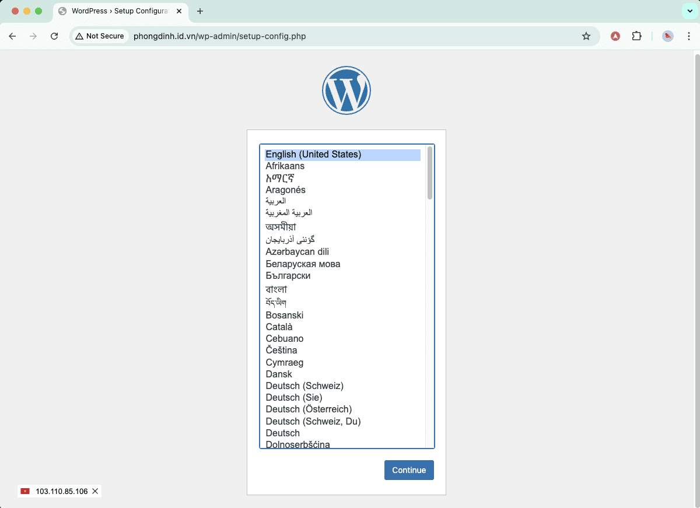Viewport: 700px width, 508px height.
Task: Select Bosanski in the list
Action: click(x=342, y=315)
